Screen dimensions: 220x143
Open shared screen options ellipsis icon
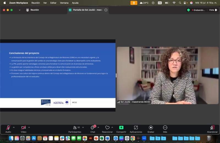[106, 10]
